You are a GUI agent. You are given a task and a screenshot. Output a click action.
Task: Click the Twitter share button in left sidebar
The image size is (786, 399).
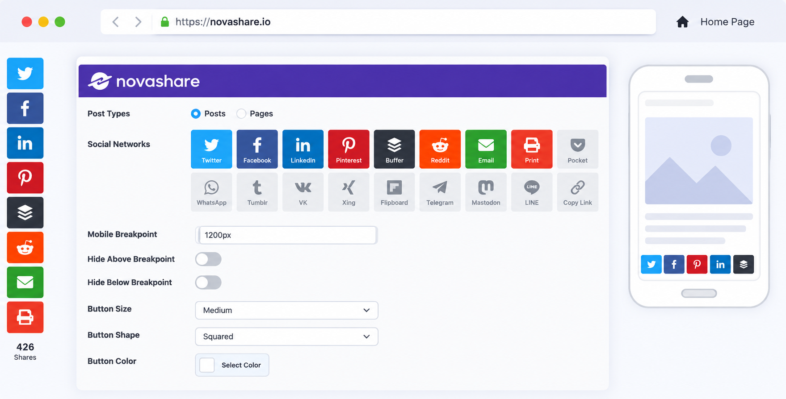pyautogui.click(x=25, y=73)
